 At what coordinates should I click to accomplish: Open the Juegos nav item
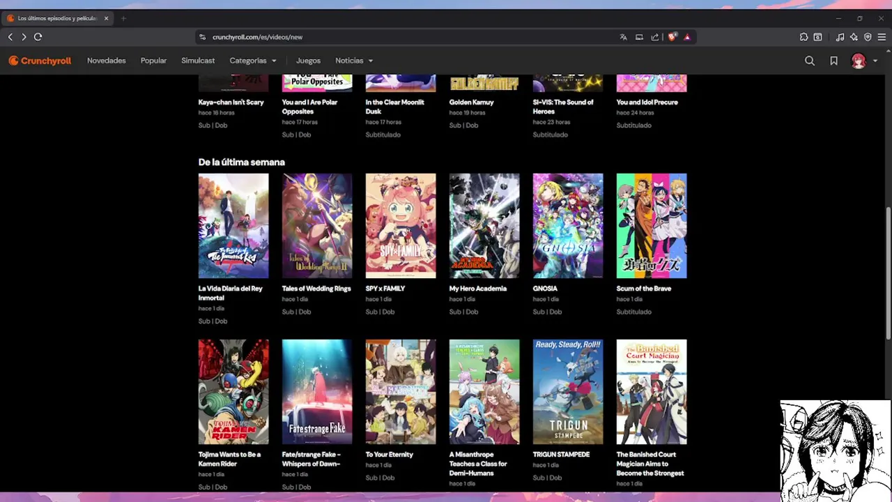308,61
